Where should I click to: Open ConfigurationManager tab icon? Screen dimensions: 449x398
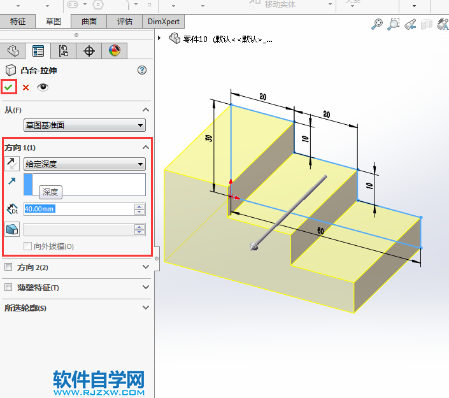(63, 51)
